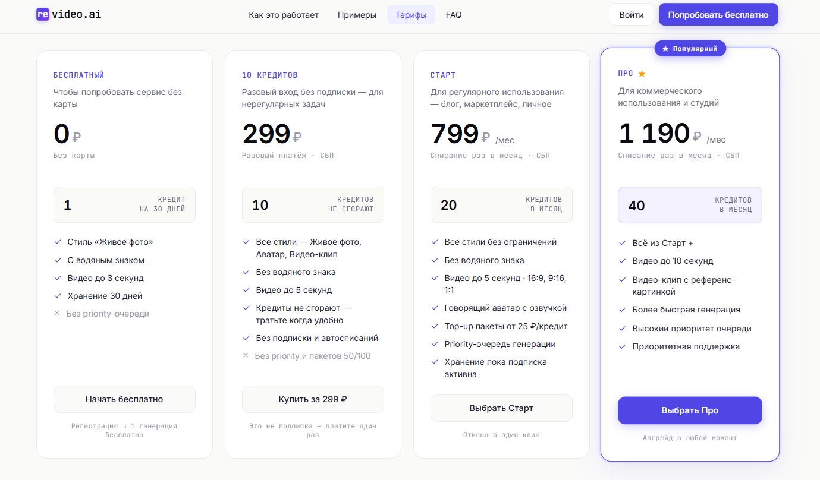This screenshot has height=480, width=820.
Task: Click the cross icon beside Без priority-очереди
Action: coord(57,313)
